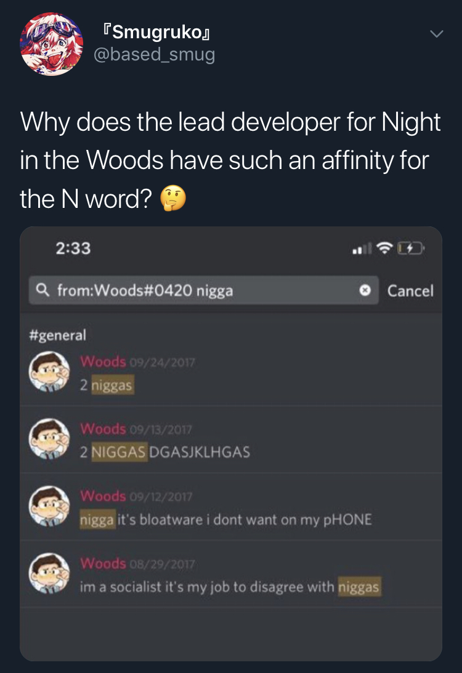The height and width of the screenshot is (673, 462).
Task: Open Woods avatar on the 09/24/2017 message
Action: [x=49, y=372]
